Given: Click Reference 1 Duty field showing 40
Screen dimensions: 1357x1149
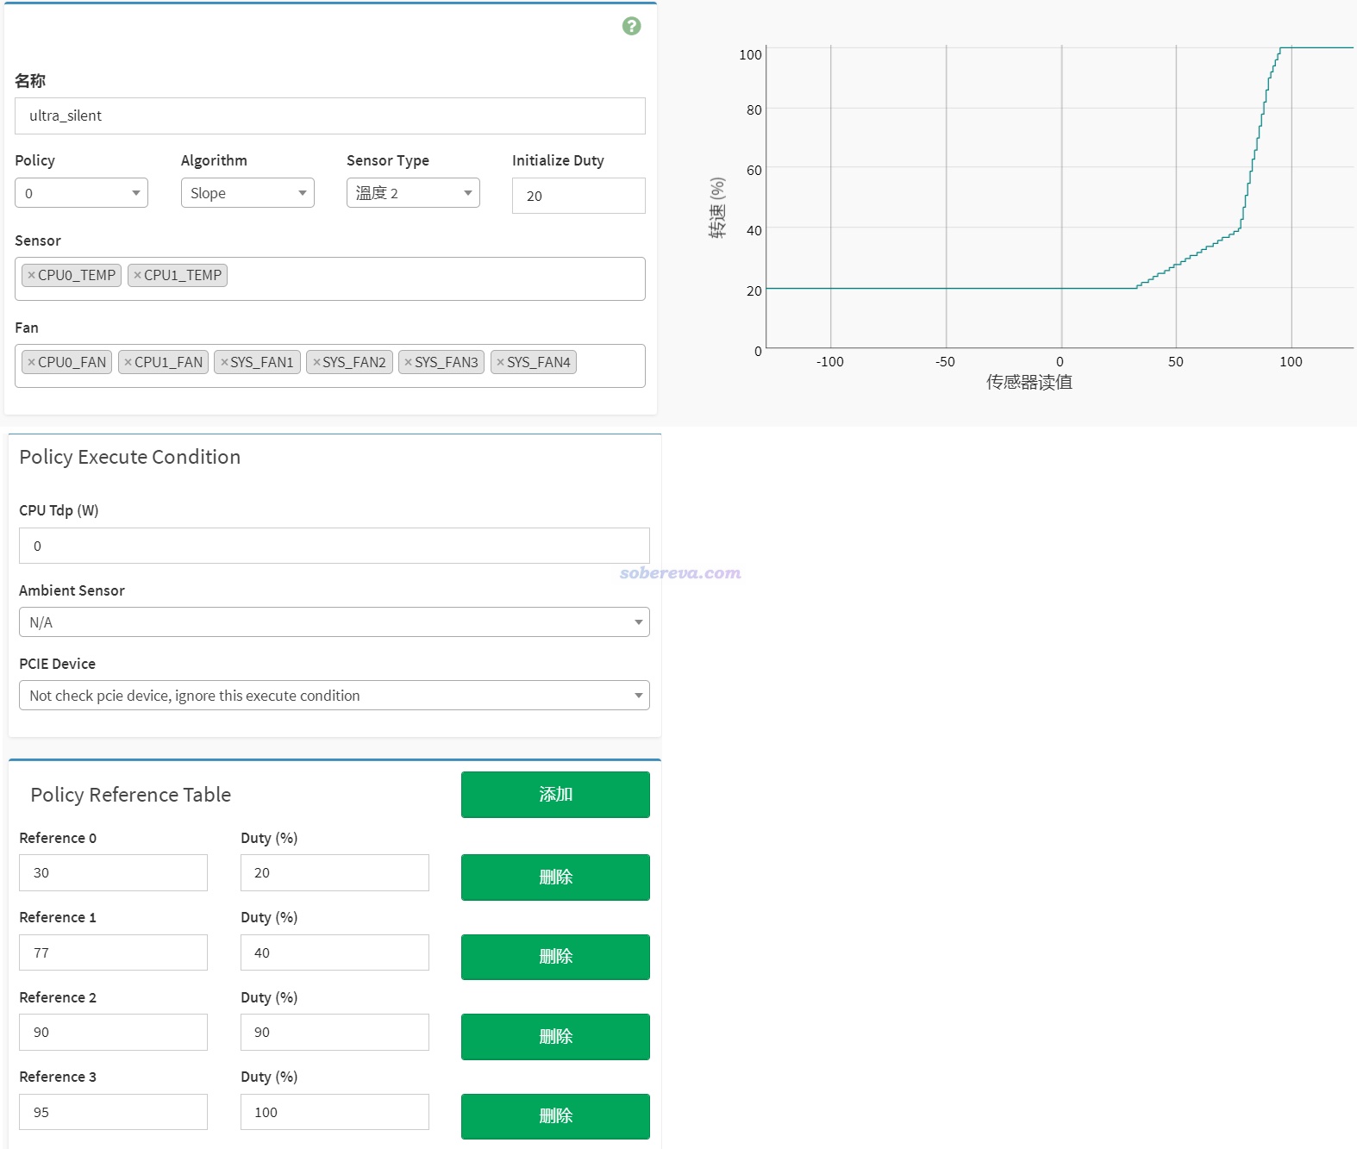Looking at the screenshot, I should (x=335, y=952).
